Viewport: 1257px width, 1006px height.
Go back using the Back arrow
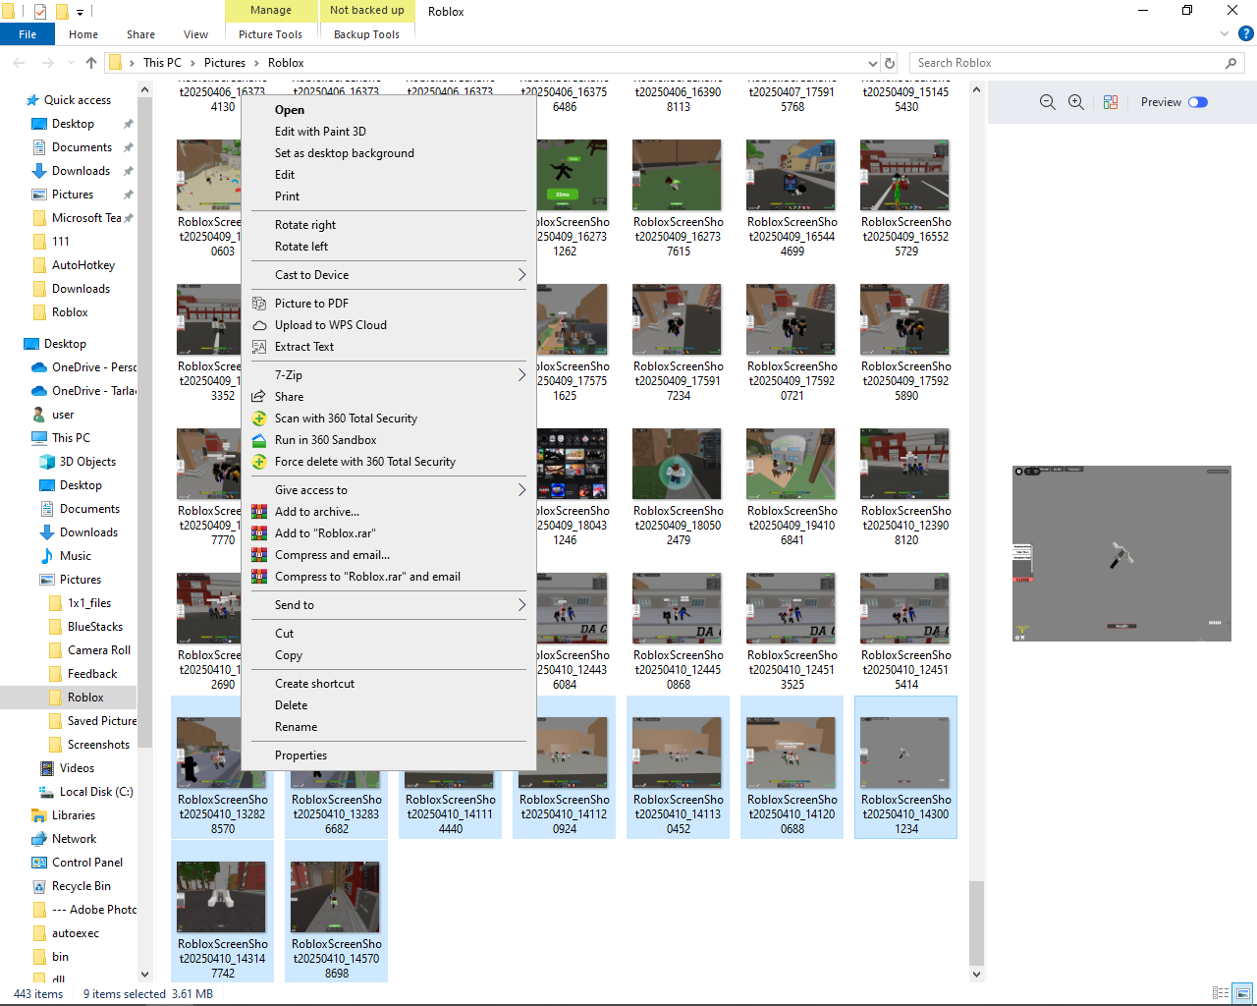click(x=19, y=63)
